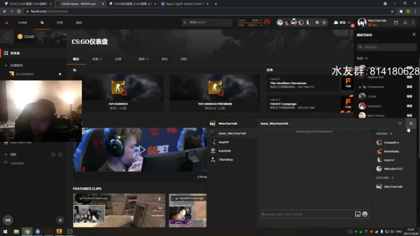Open the team_Wes7me1oN chat conversation
The width and height of the screenshot is (420, 236).
(x=232, y=133)
